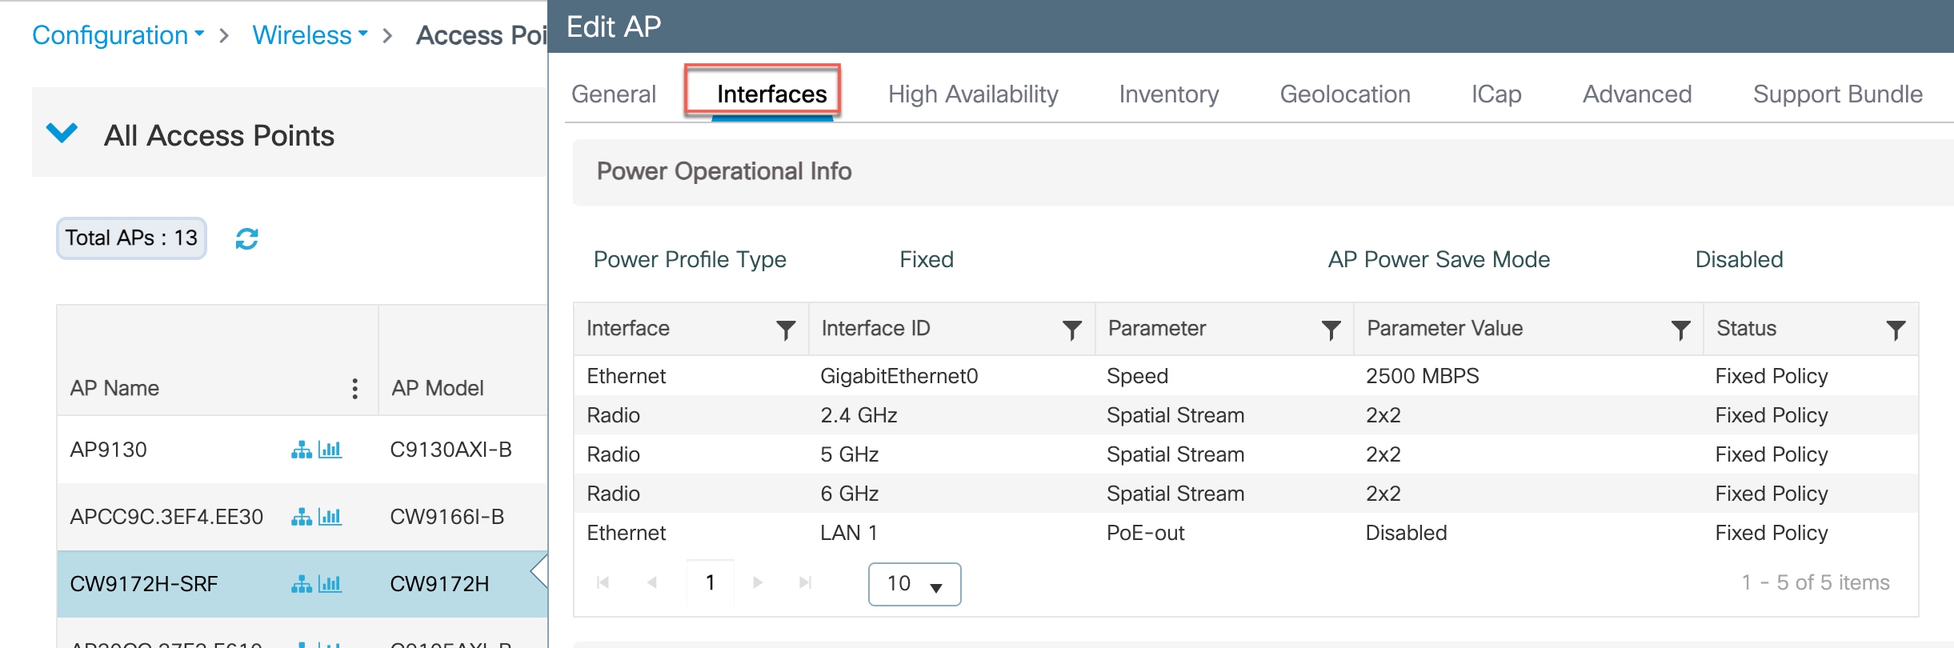1954x648 pixels.
Task: Click the GigabitEthernet0 interface ID cell
Action: pyautogui.click(x=899, y=376)
